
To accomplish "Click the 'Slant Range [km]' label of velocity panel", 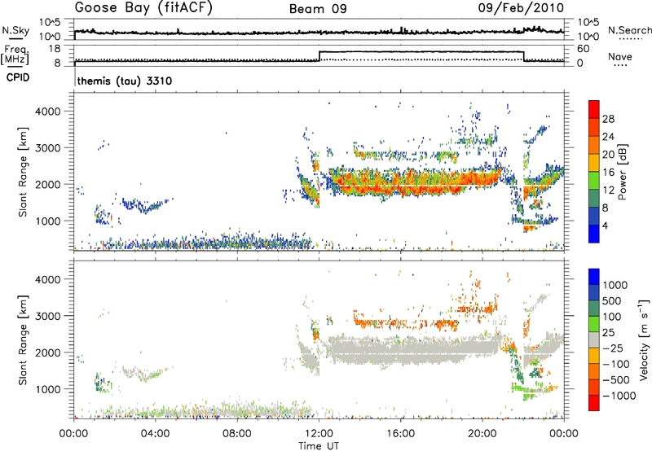I will [23, 340].
